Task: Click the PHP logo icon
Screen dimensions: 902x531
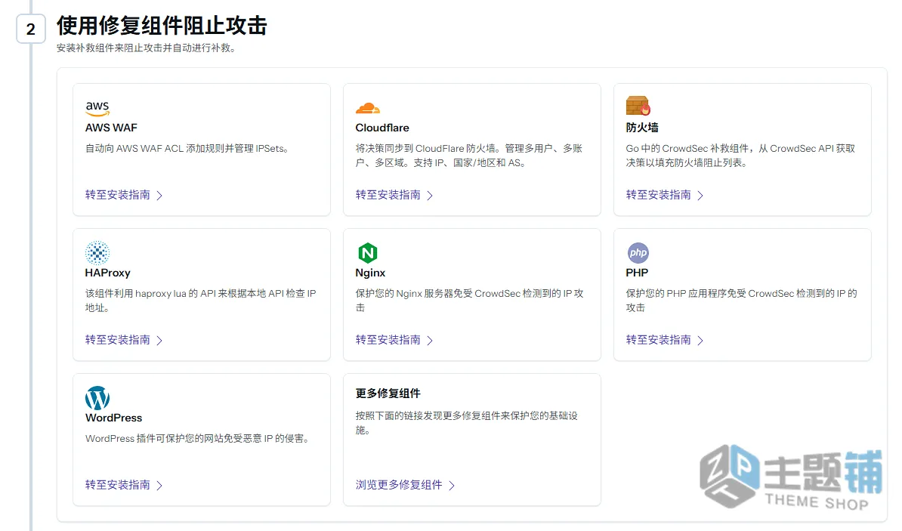Action: pos(638,252)
